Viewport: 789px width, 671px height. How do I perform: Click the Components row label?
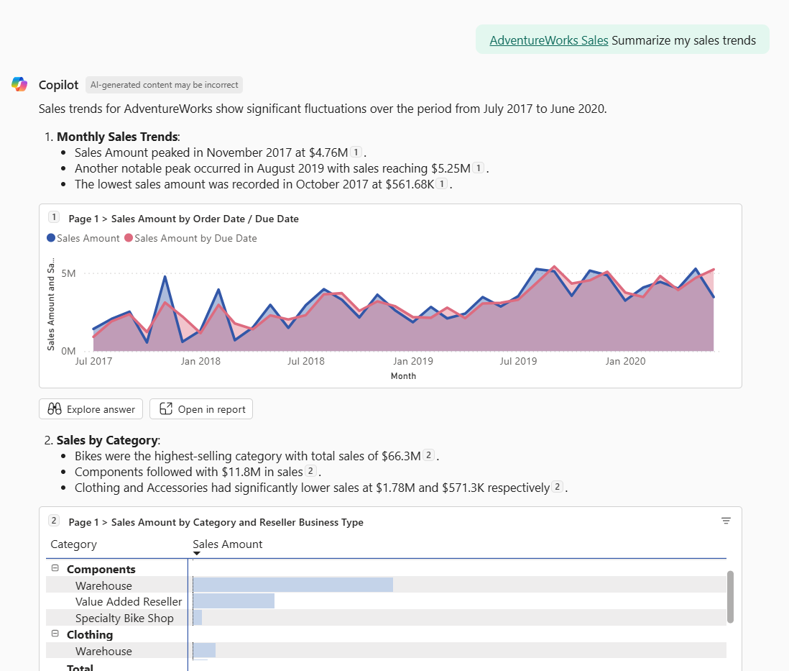click(101, 570)
